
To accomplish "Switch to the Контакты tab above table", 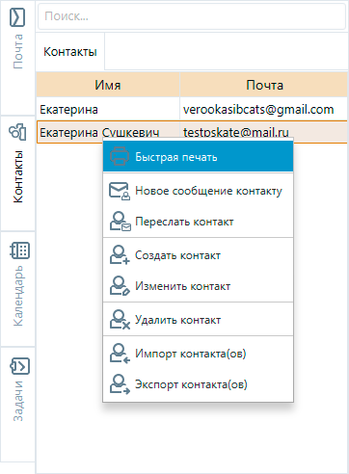I will (x=70, y=52).
